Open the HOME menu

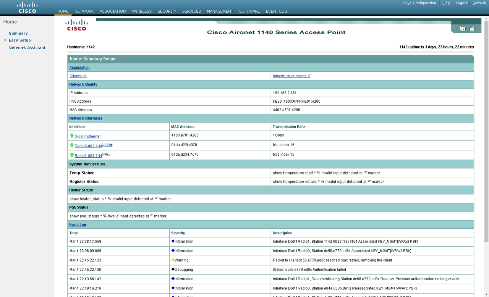pos(63,11)
